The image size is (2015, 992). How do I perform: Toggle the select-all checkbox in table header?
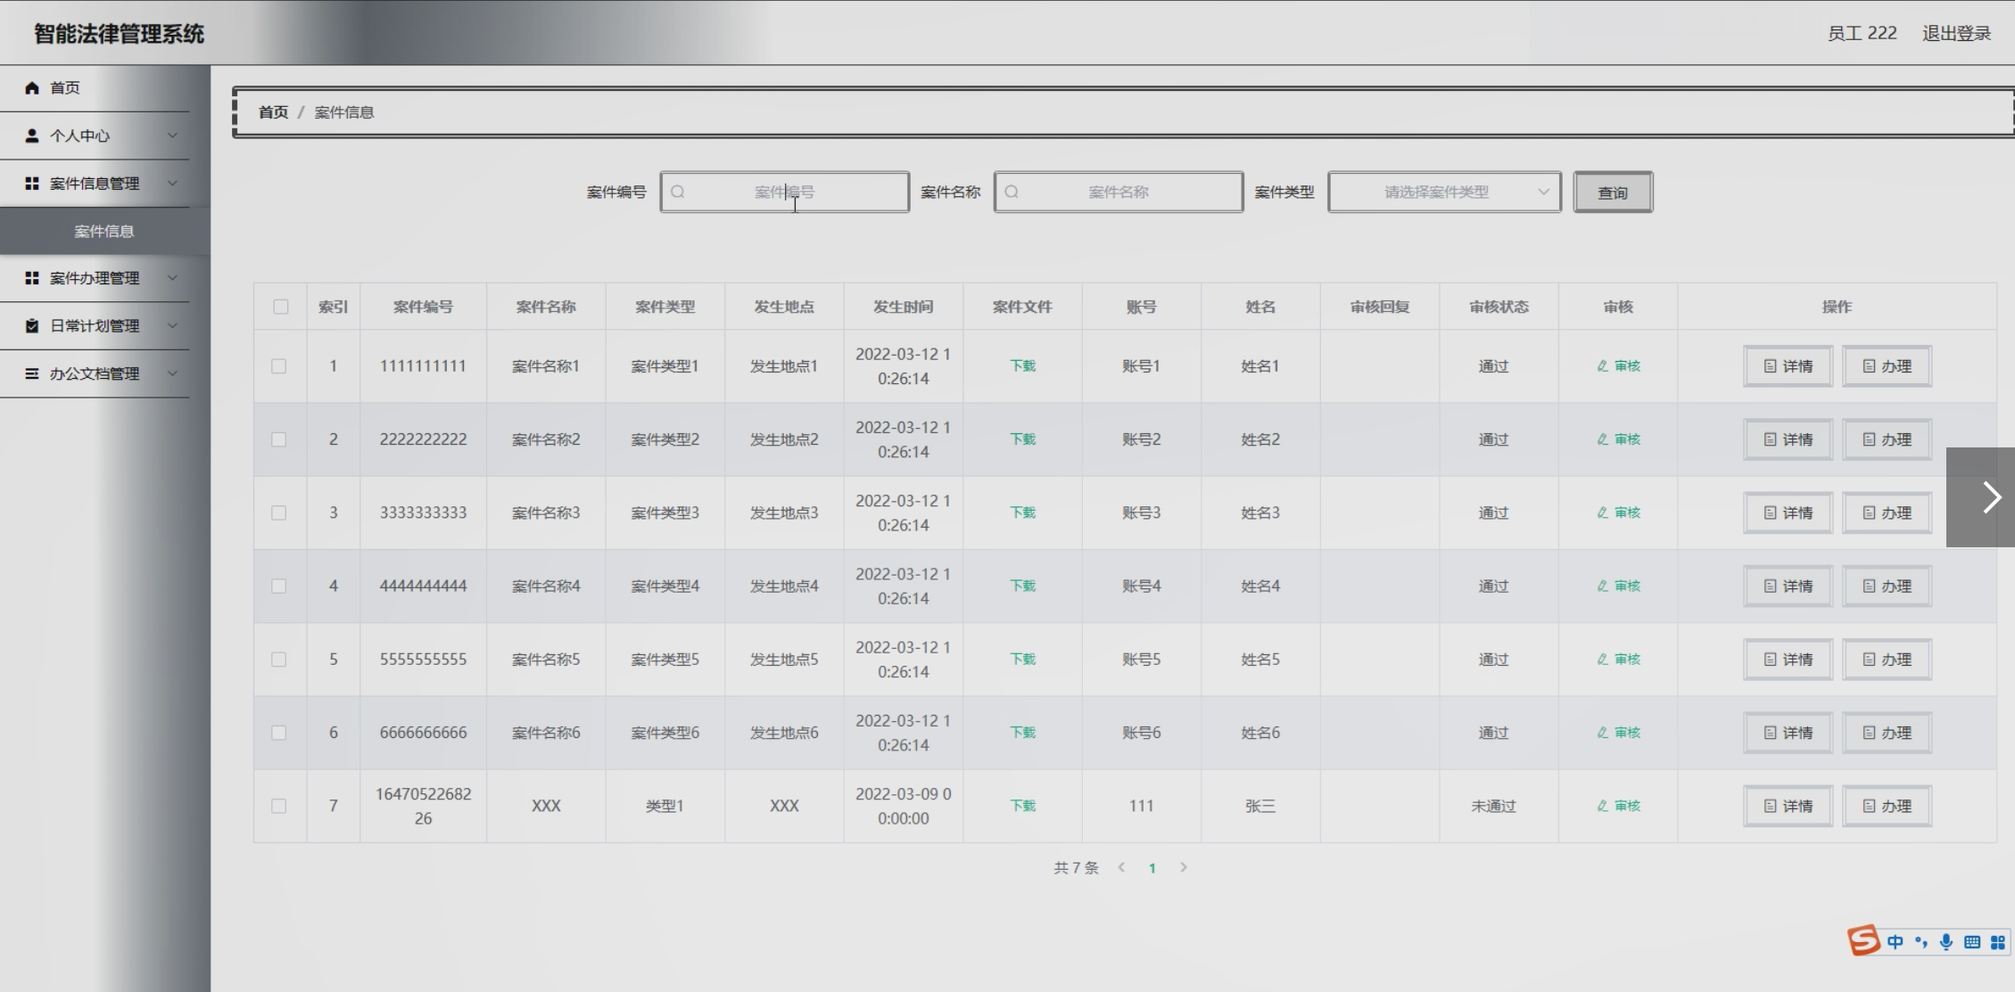click(280, 307)
